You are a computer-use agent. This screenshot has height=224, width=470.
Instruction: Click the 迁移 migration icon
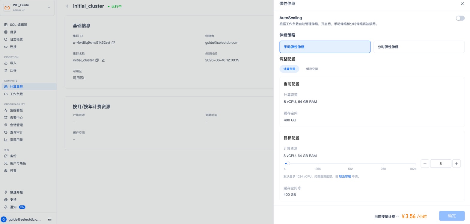(x=6, y=71)
